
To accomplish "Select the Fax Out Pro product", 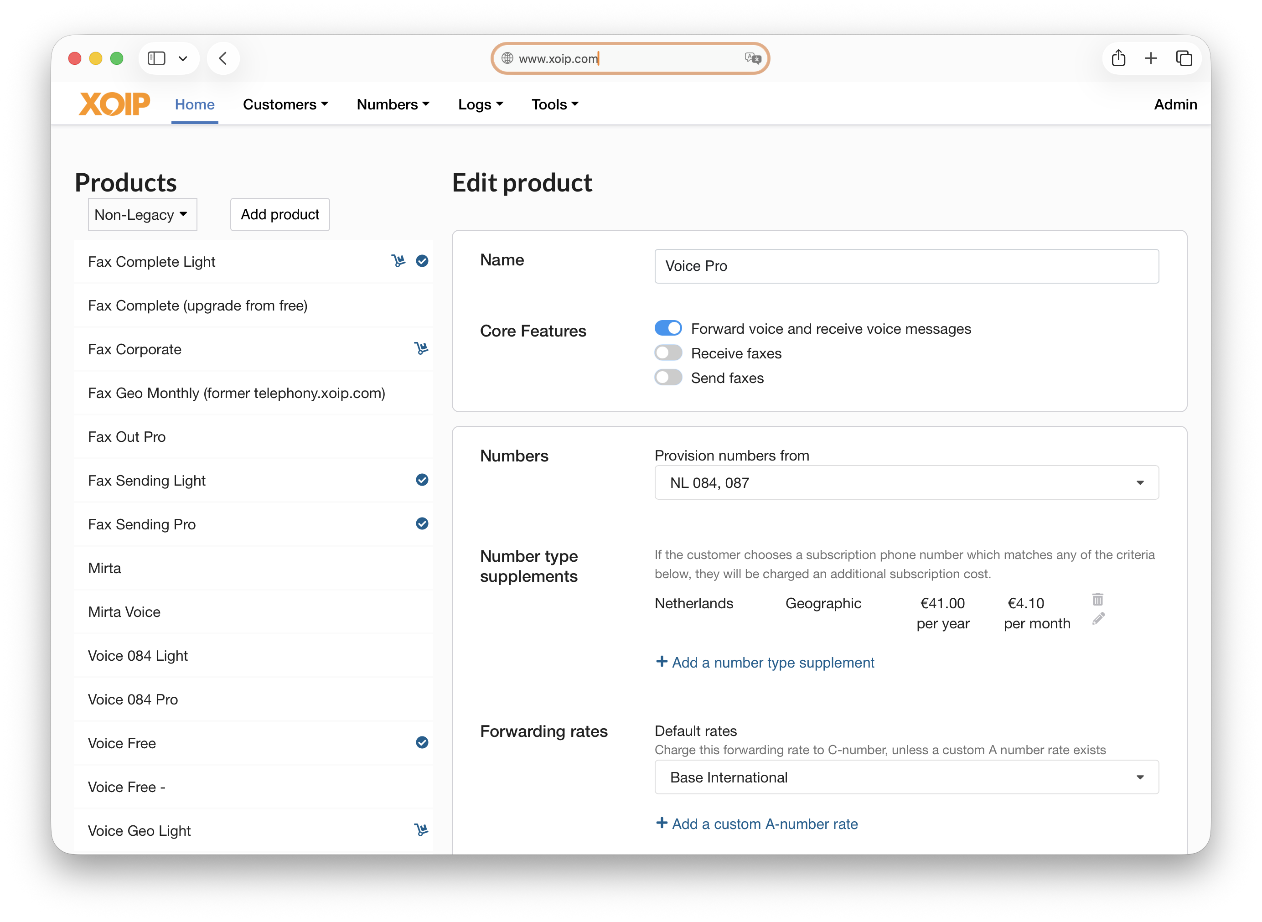I will 253,436.
